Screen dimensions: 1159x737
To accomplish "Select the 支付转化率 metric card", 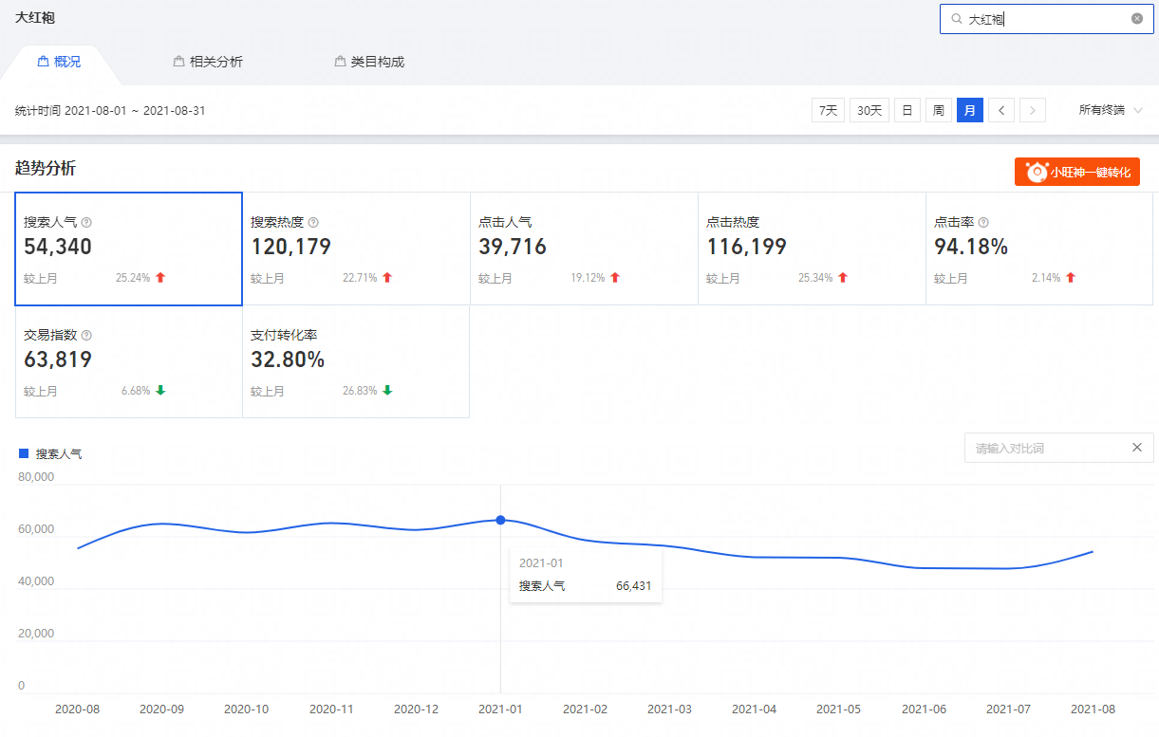I will (x=356, y=361).
